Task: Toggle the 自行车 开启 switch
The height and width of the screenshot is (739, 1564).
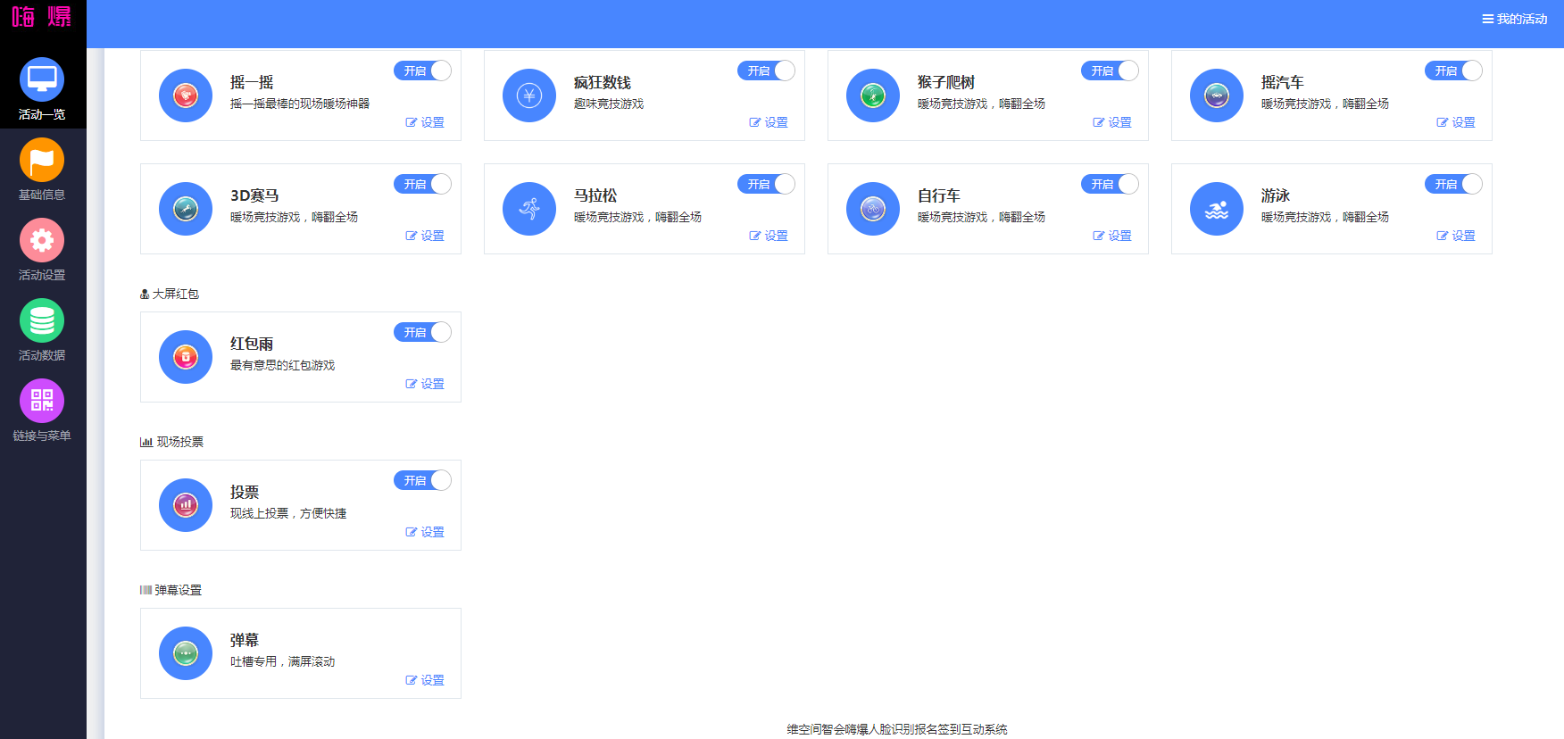Action: (1110, 184)
